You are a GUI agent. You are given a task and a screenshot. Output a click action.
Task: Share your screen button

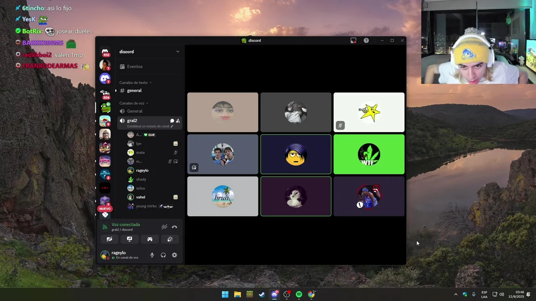pos(129,239)
